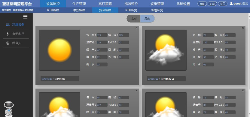
Task: Click 光照 field in 安信街路 card
Action: click(124, 57)
